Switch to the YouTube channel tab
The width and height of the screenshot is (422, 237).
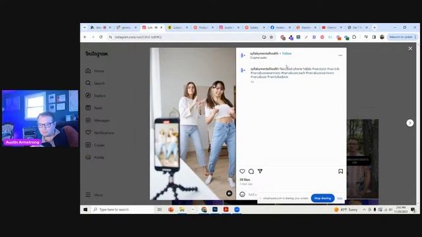click(332, 28)
